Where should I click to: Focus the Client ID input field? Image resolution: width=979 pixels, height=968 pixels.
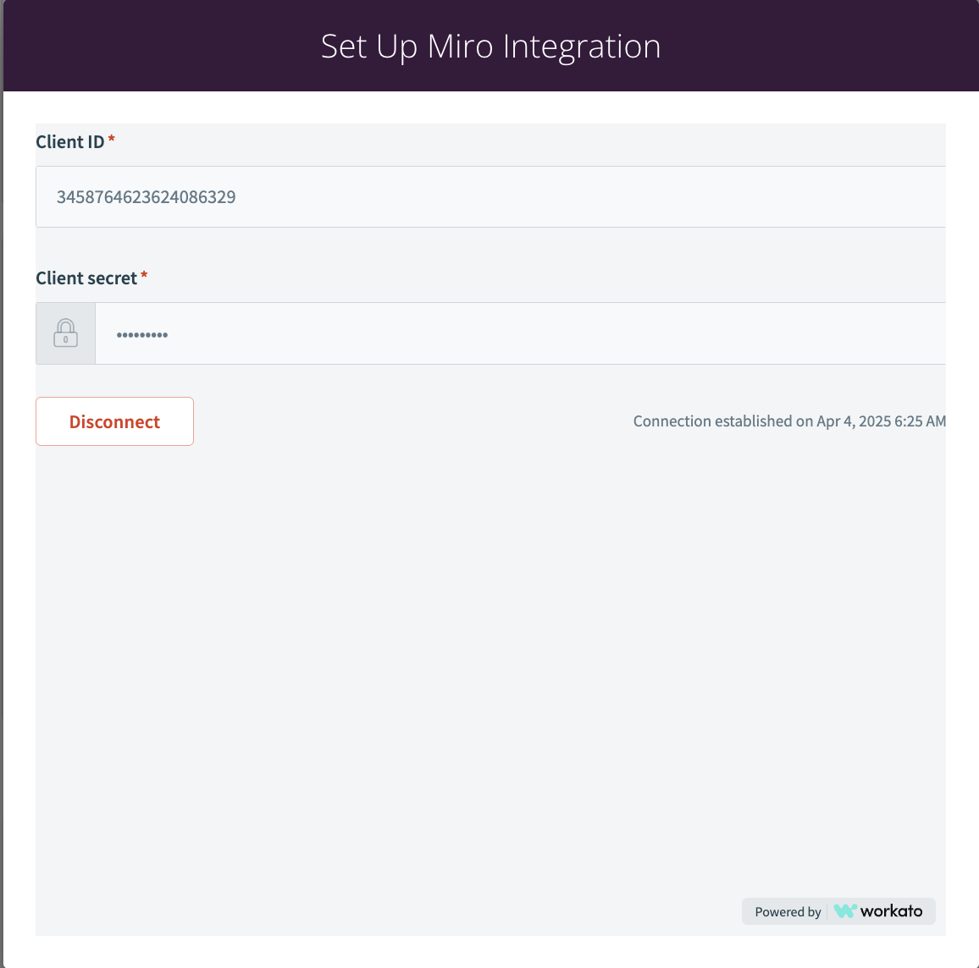click(x=490, y=196)
